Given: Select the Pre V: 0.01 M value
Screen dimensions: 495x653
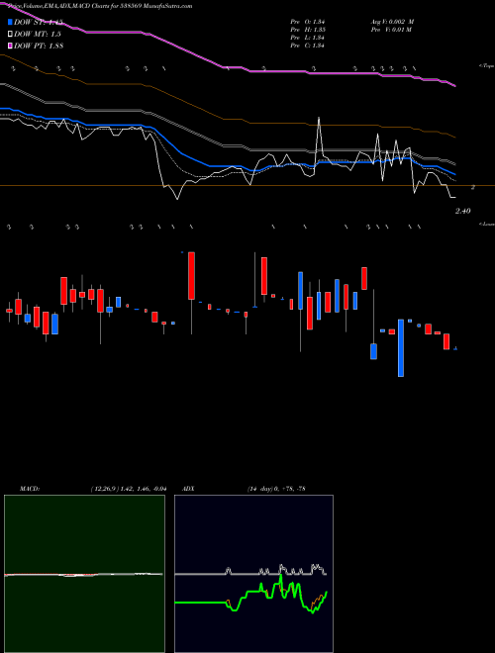Looking at the screenshot, I should pos(392,30).
